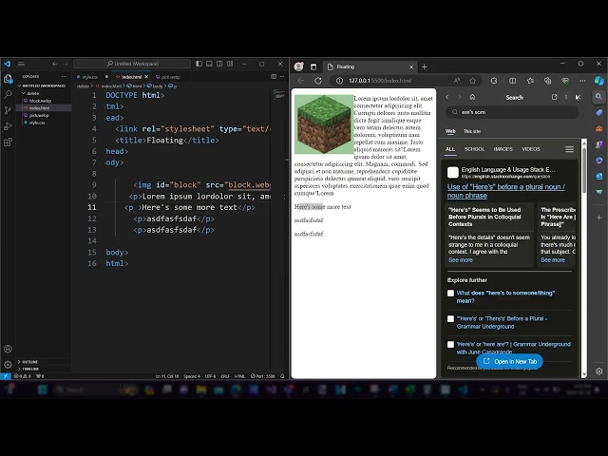Add page to favorites star icon
This screenshot has height=456, width=608.
[472, 81]
